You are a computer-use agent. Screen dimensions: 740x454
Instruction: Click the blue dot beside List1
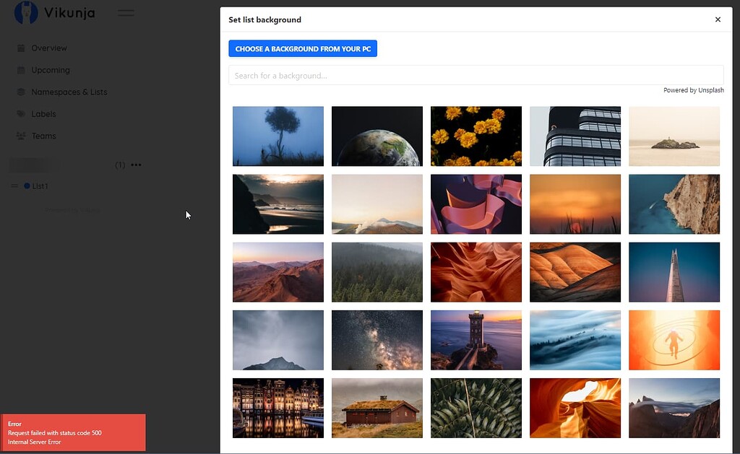(25, 185)
